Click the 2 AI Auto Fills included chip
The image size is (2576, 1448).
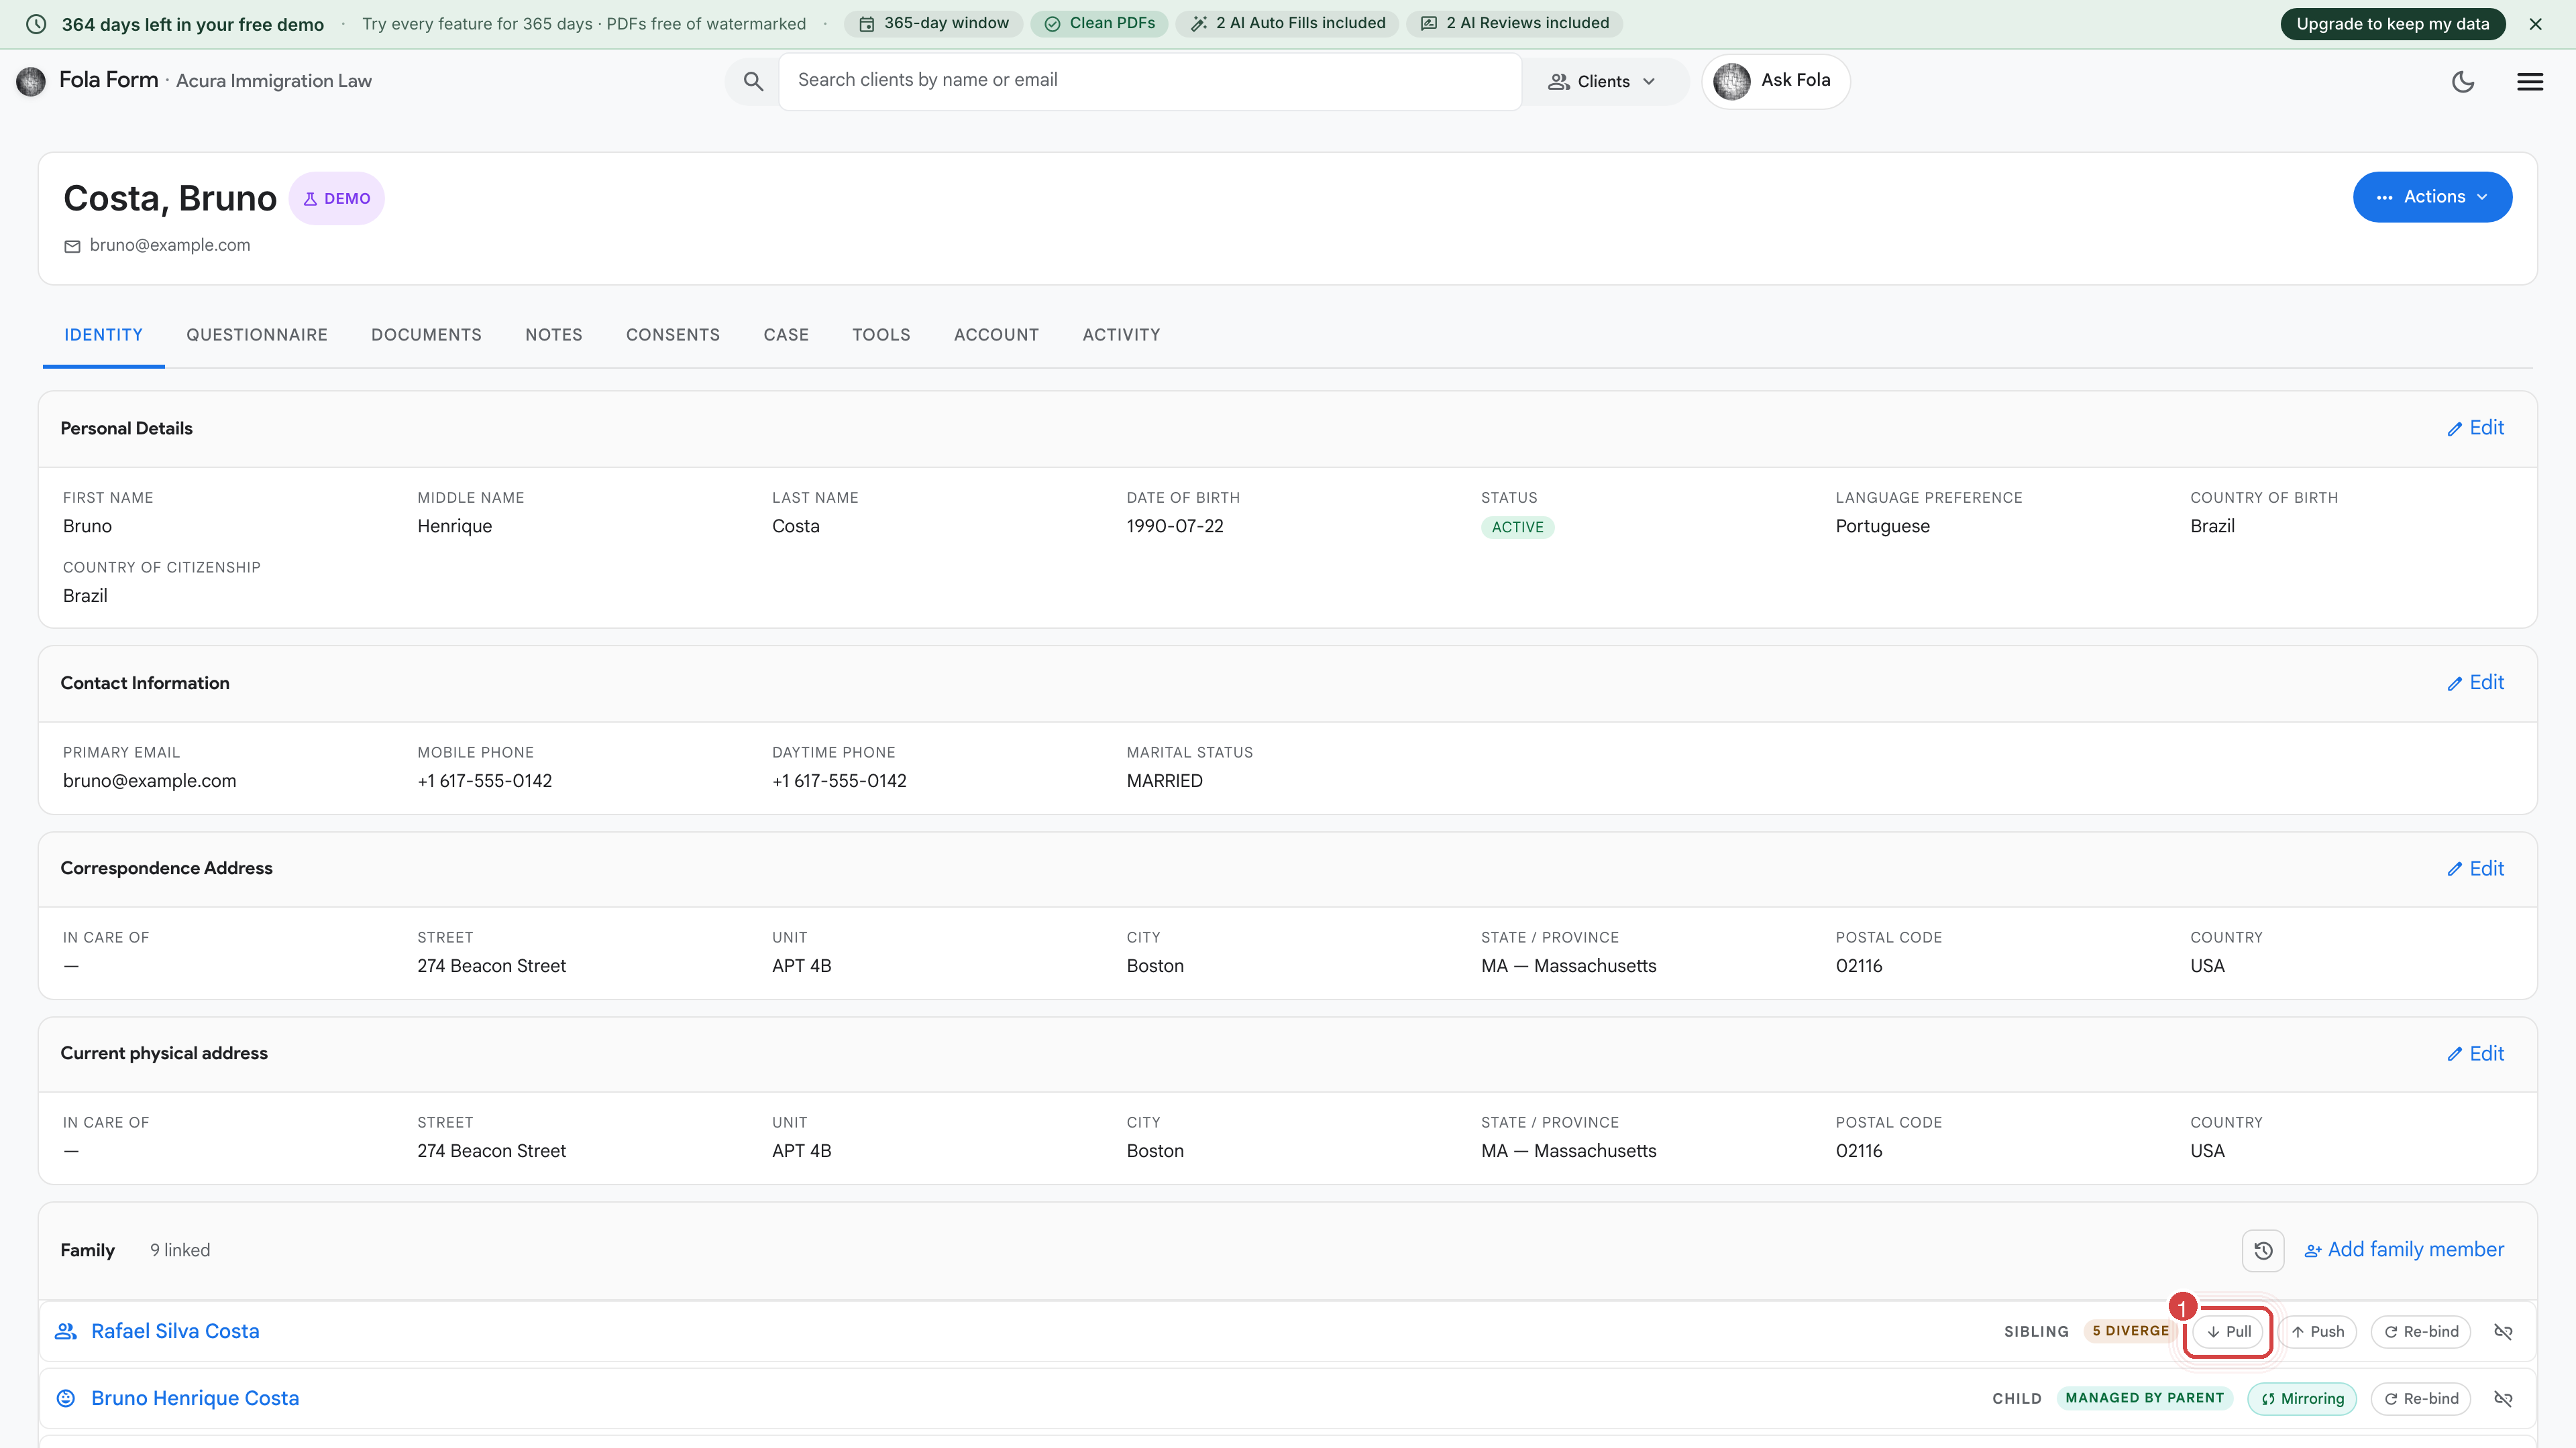click(1287, 23)
